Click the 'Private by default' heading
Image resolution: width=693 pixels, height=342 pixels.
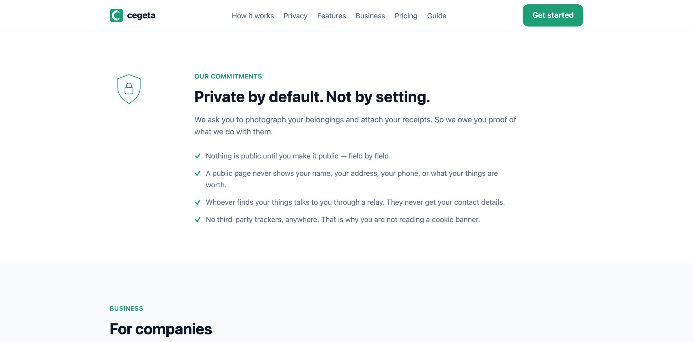(x=312, y=97)
